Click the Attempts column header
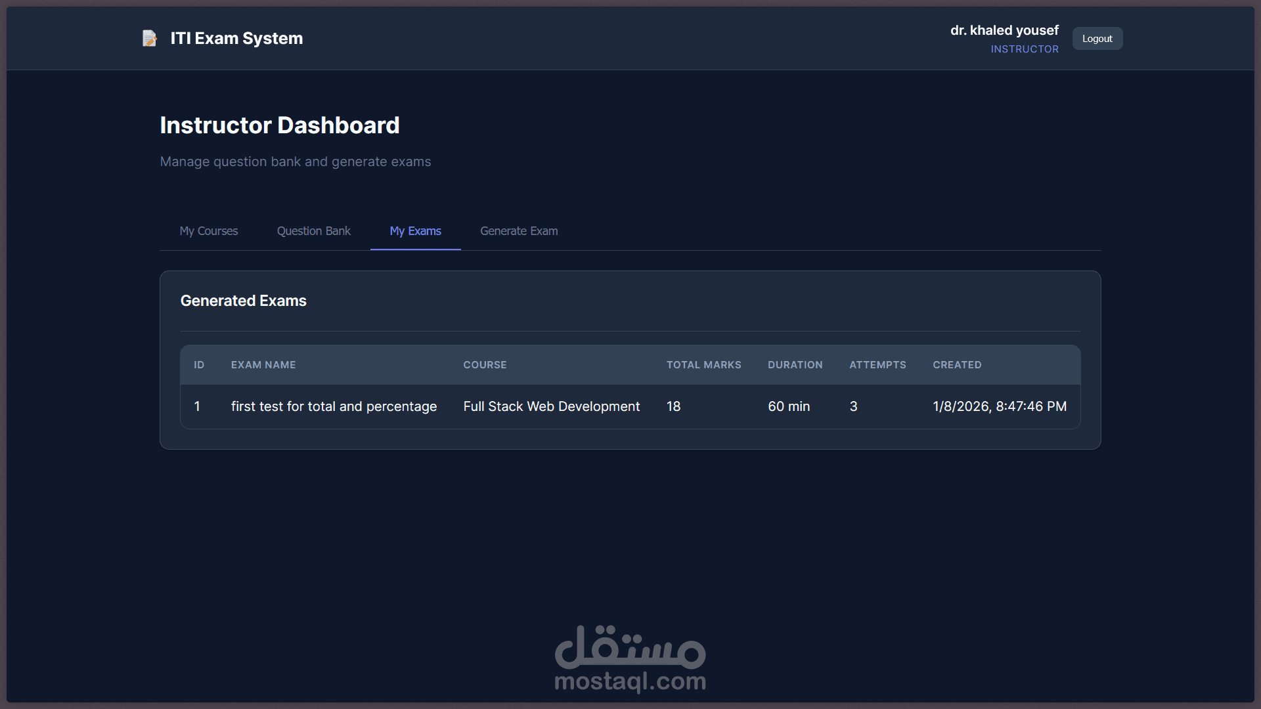The image size is (1261, 709). coord(877,365)
